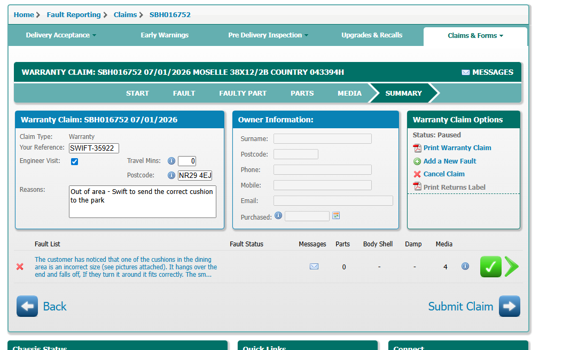Open the Purchased date calendar picker

click(x=336, y=216)
